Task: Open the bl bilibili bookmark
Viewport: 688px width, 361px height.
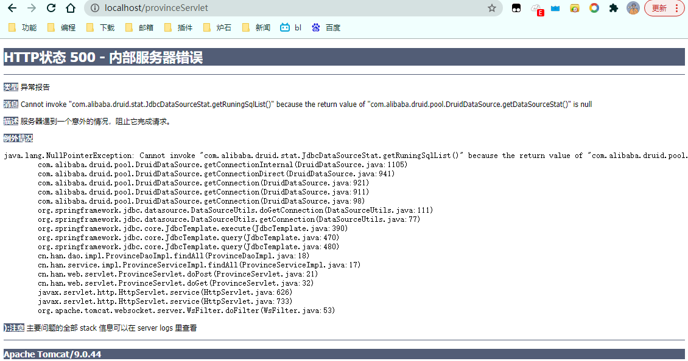Action: [291, 27]
